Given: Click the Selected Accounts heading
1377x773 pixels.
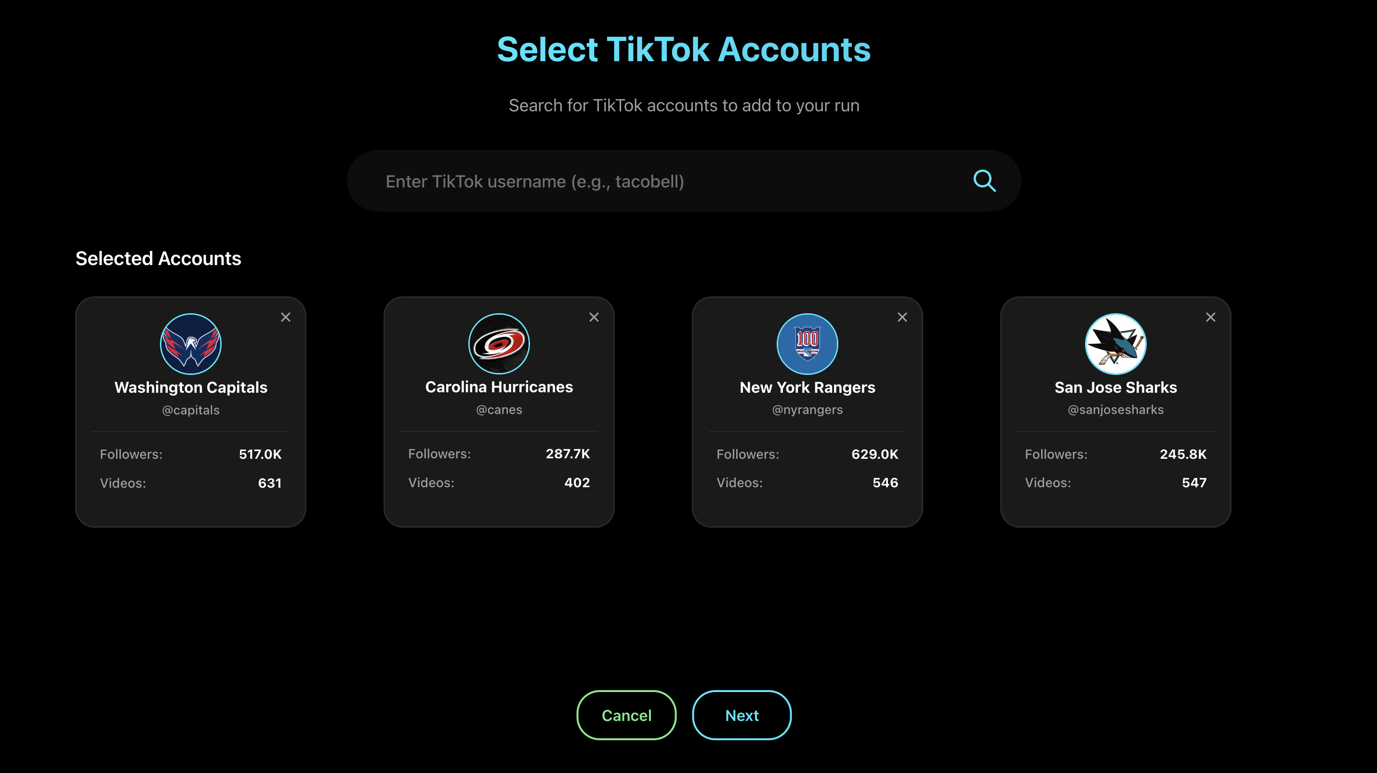Looking at the screenshot, I should click(159, 258).
